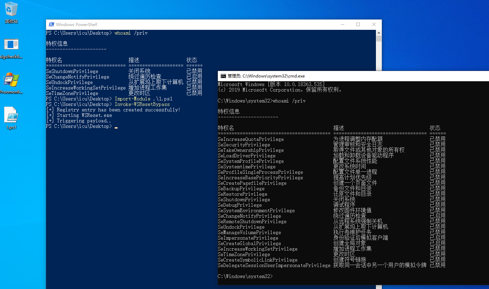This screenshot has height=289, width=489.
Task: Click the cmd.exe window title text
Action: coord(266,76)
